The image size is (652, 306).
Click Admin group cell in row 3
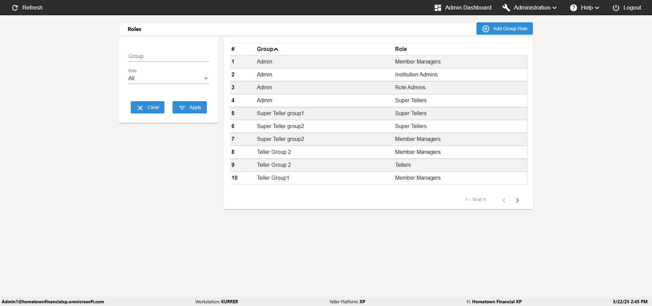pyautogui.click(x=265, y=87)
